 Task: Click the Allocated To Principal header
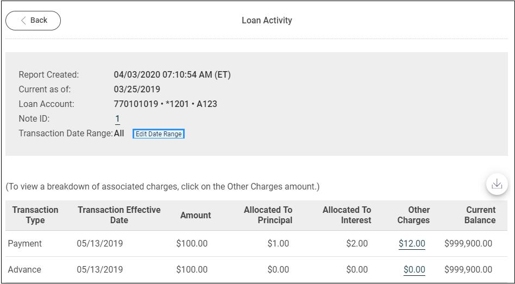point(268,215)
